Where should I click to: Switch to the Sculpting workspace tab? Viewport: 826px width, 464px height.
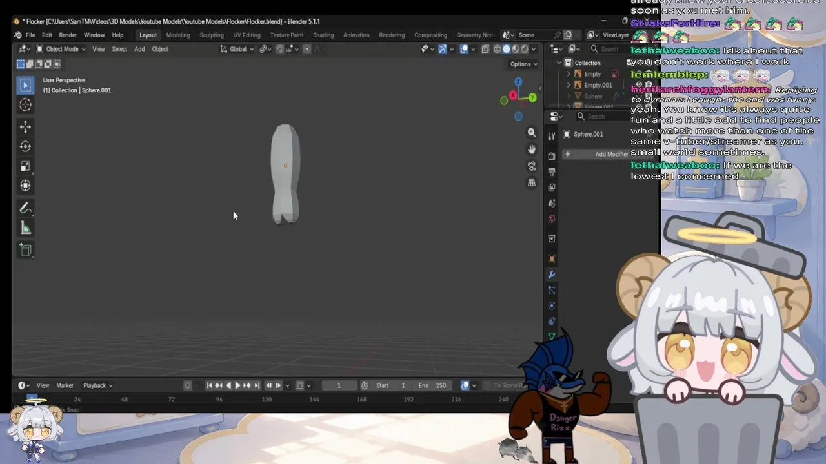212,35
